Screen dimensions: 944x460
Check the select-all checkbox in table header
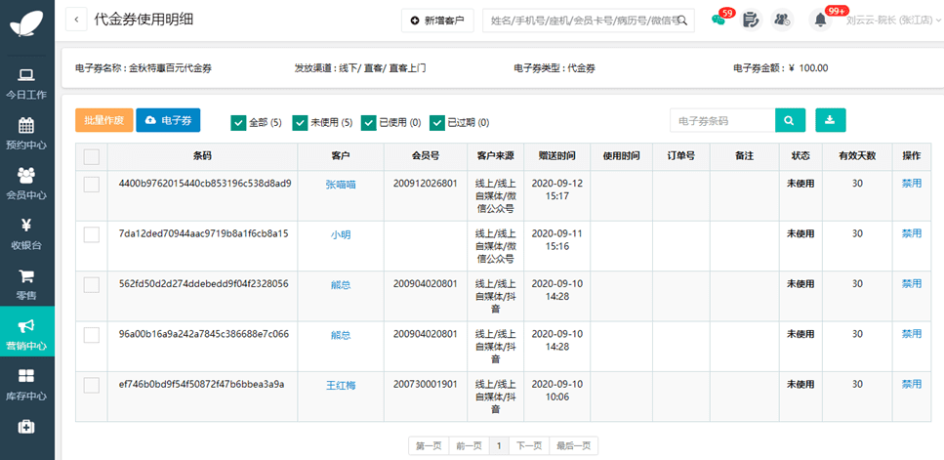(92, 156)
